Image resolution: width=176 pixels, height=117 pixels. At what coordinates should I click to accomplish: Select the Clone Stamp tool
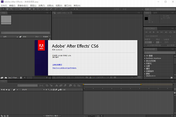point(47,9)
